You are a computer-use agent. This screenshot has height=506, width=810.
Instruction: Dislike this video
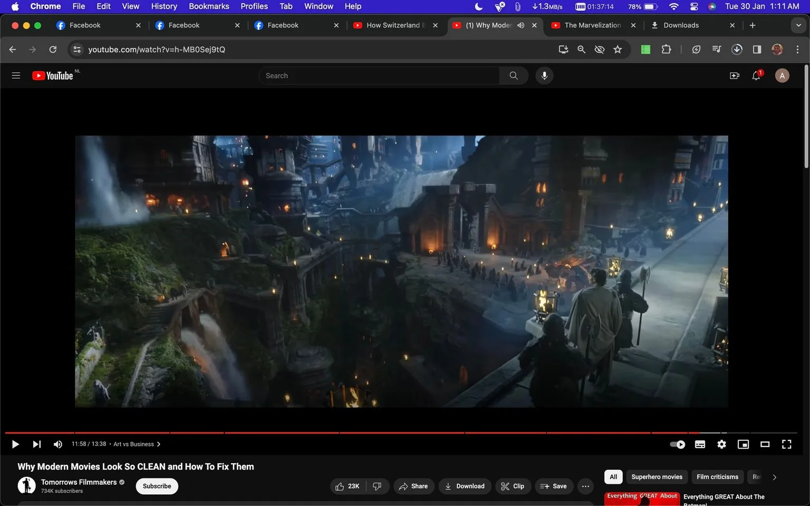(377, 486)
